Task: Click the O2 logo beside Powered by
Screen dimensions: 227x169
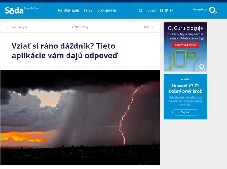Action: click(213, 10)
